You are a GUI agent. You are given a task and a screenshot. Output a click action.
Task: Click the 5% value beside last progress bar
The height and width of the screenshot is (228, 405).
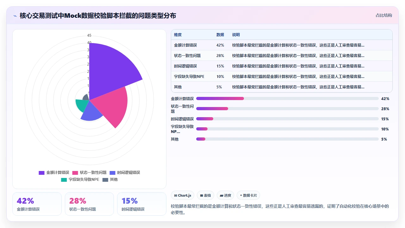coord(384,139)
